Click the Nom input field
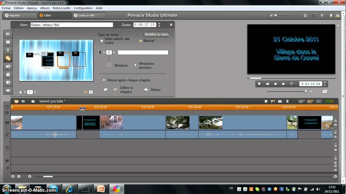The height and width of the screenshot is (194, 346). point(72,25)
